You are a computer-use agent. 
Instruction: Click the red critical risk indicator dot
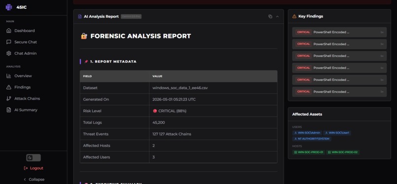pos(155,111)
